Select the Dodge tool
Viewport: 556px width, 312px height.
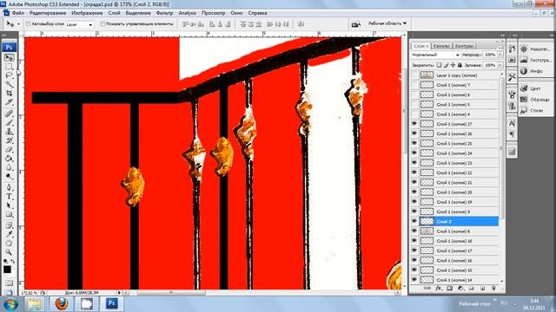tap(10, 176)
